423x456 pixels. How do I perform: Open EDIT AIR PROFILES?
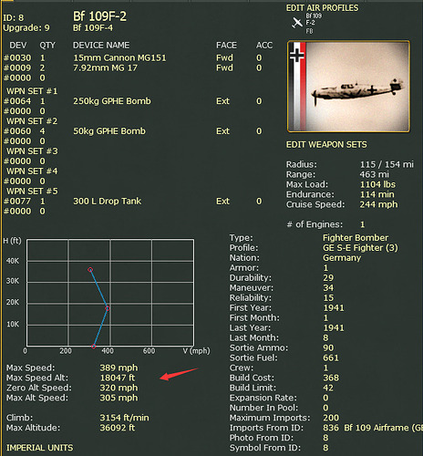322,8
